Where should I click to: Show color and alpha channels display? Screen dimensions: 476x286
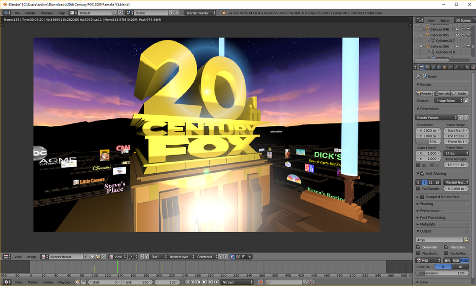coord(233,257)
